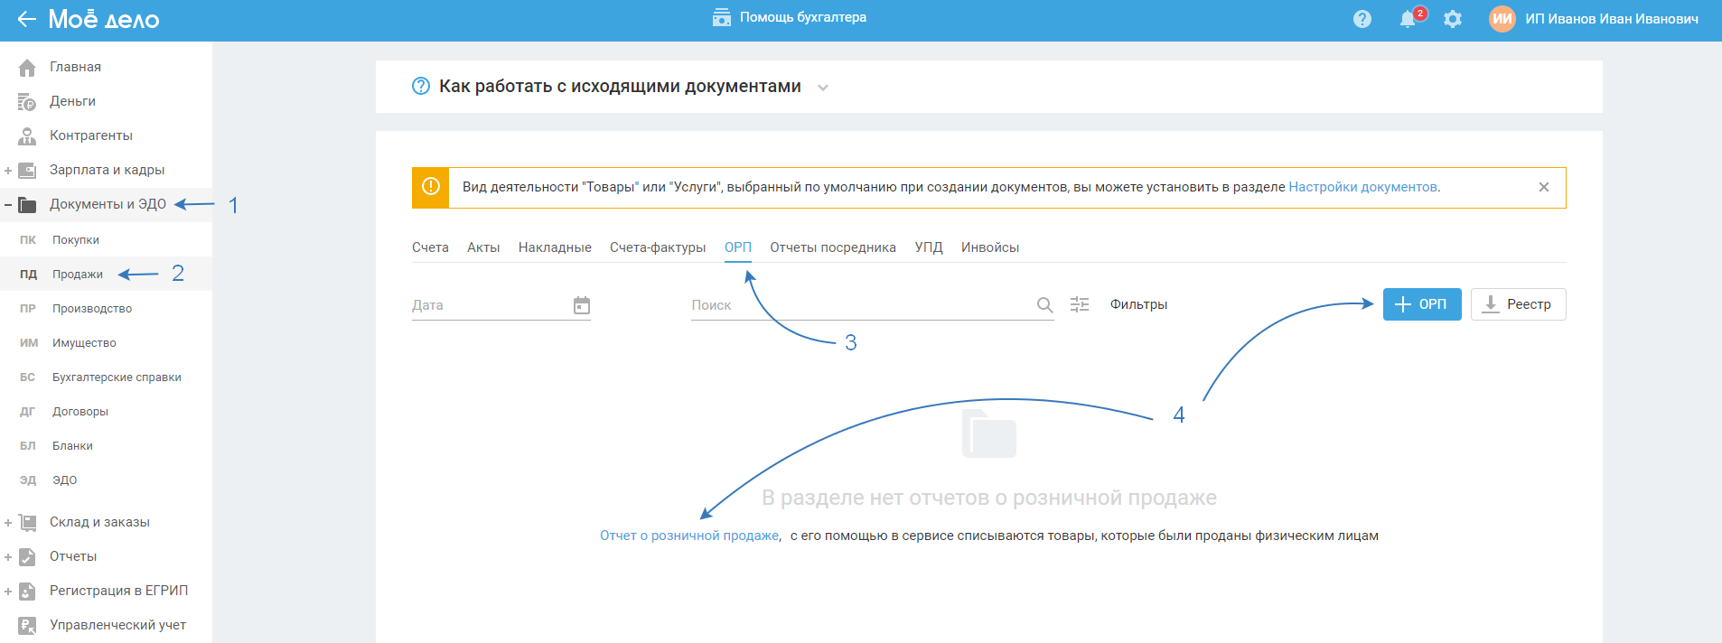1722x643 pixels.
Task: Click the Документы и ЭДО folder icon
Action: tap(27, 204)
